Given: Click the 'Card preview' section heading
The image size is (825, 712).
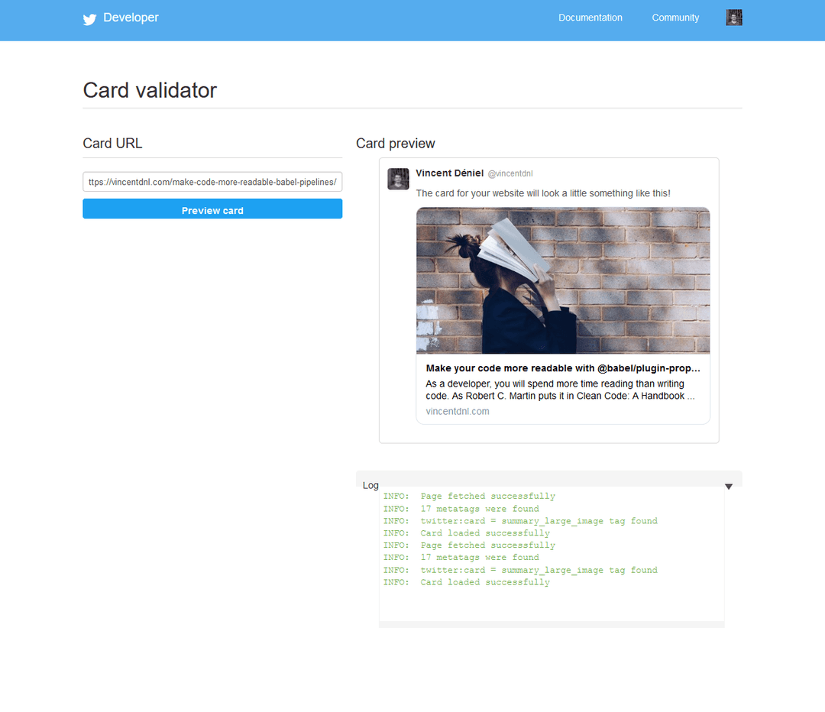Looking at the screenshot, I should point(395,144).
